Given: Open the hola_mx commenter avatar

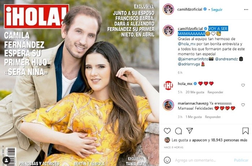Looking at the screenshot, I should [x=168, y=85].
